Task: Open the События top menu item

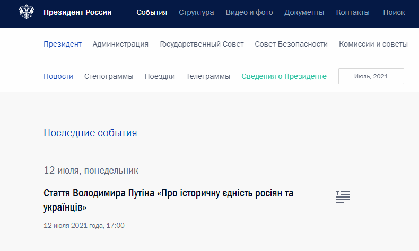Action: 152,12
